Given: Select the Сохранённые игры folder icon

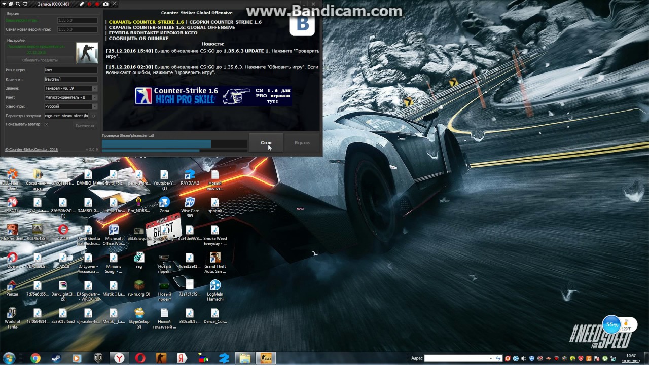Looking at the screenshot, I should pyautogui.click(x=38, y=180).
